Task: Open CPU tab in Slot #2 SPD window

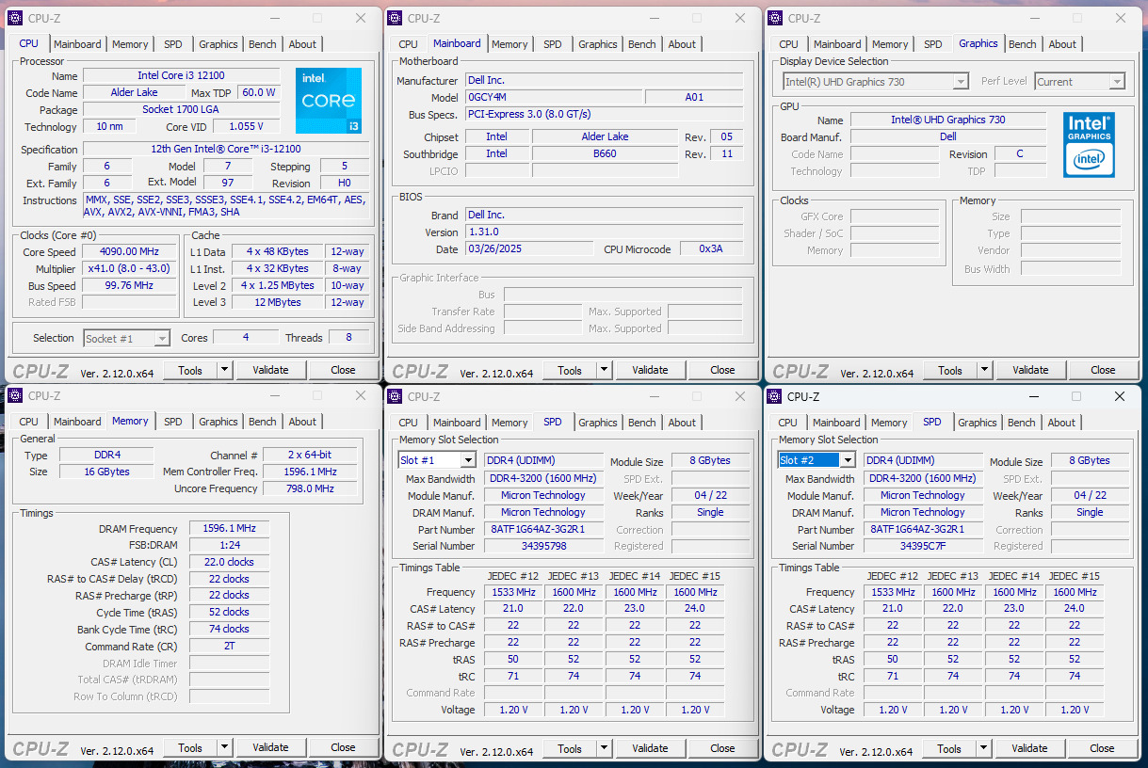Action: (x=788, y=423)
